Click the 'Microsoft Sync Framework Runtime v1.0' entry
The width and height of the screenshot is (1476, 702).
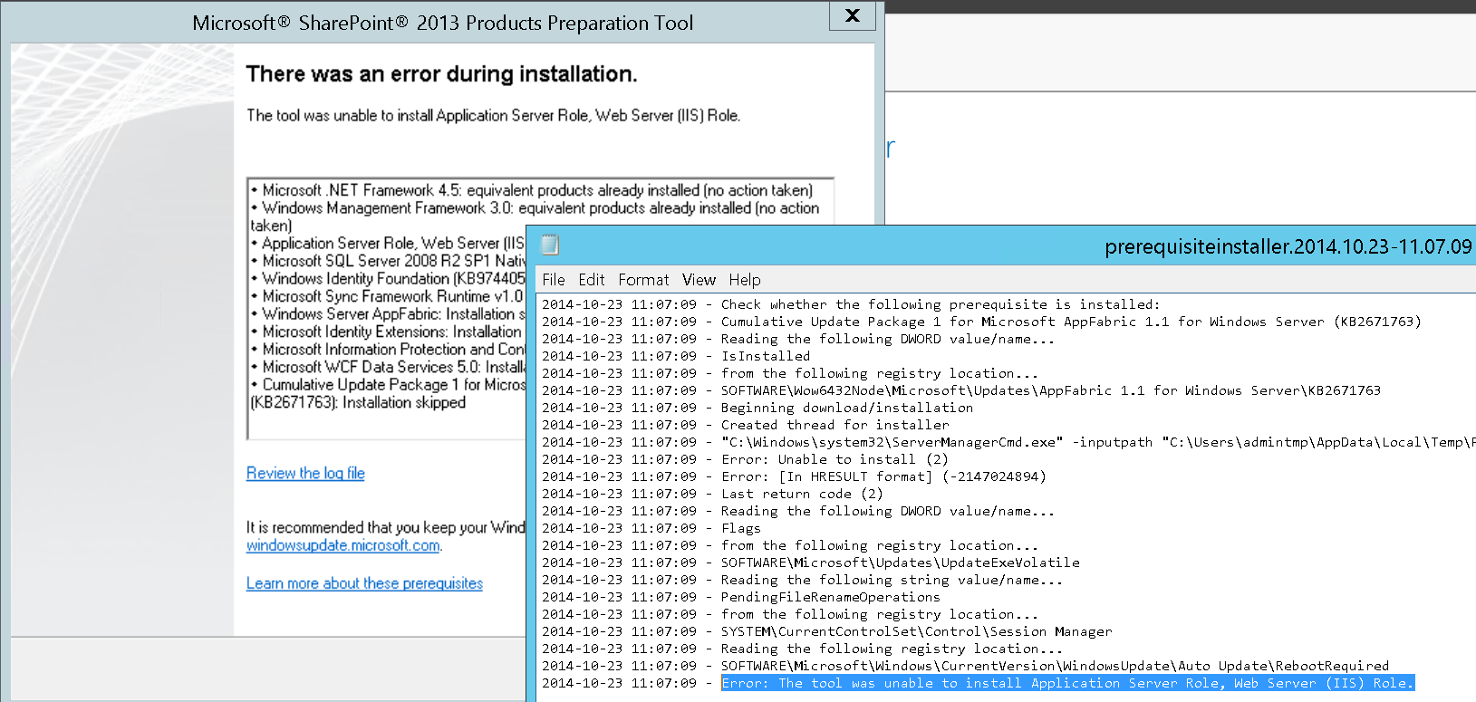point(388,296)
